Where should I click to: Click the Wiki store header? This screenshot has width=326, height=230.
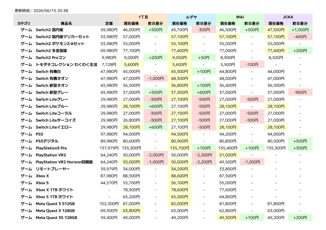tap(240, 17)
